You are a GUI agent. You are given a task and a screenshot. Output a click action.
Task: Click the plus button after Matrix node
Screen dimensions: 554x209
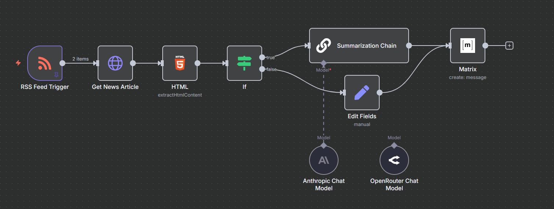509,46
